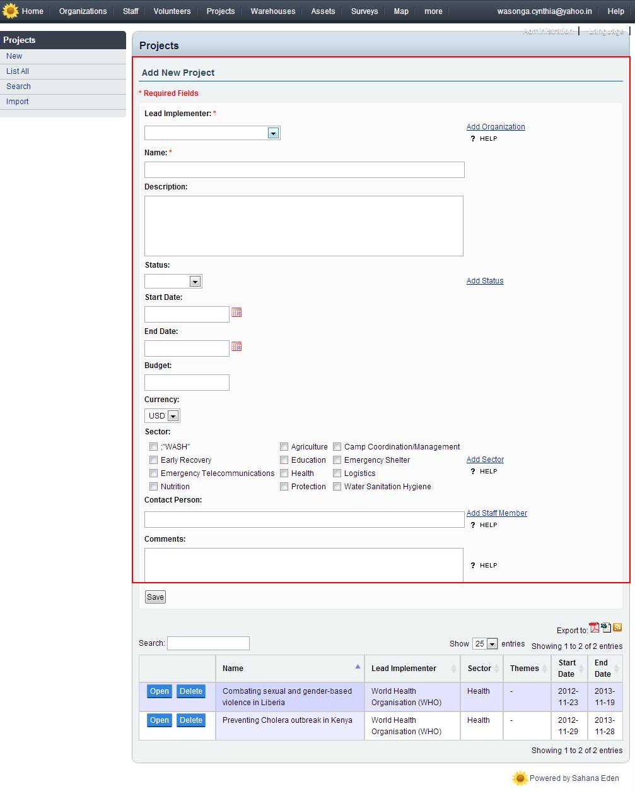635x791 pixels.
Task: Click the Add Sector link
Action: 485,460
